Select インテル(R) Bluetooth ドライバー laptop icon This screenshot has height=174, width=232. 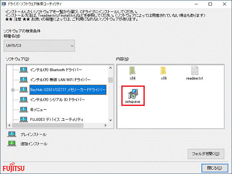[23, 70]
